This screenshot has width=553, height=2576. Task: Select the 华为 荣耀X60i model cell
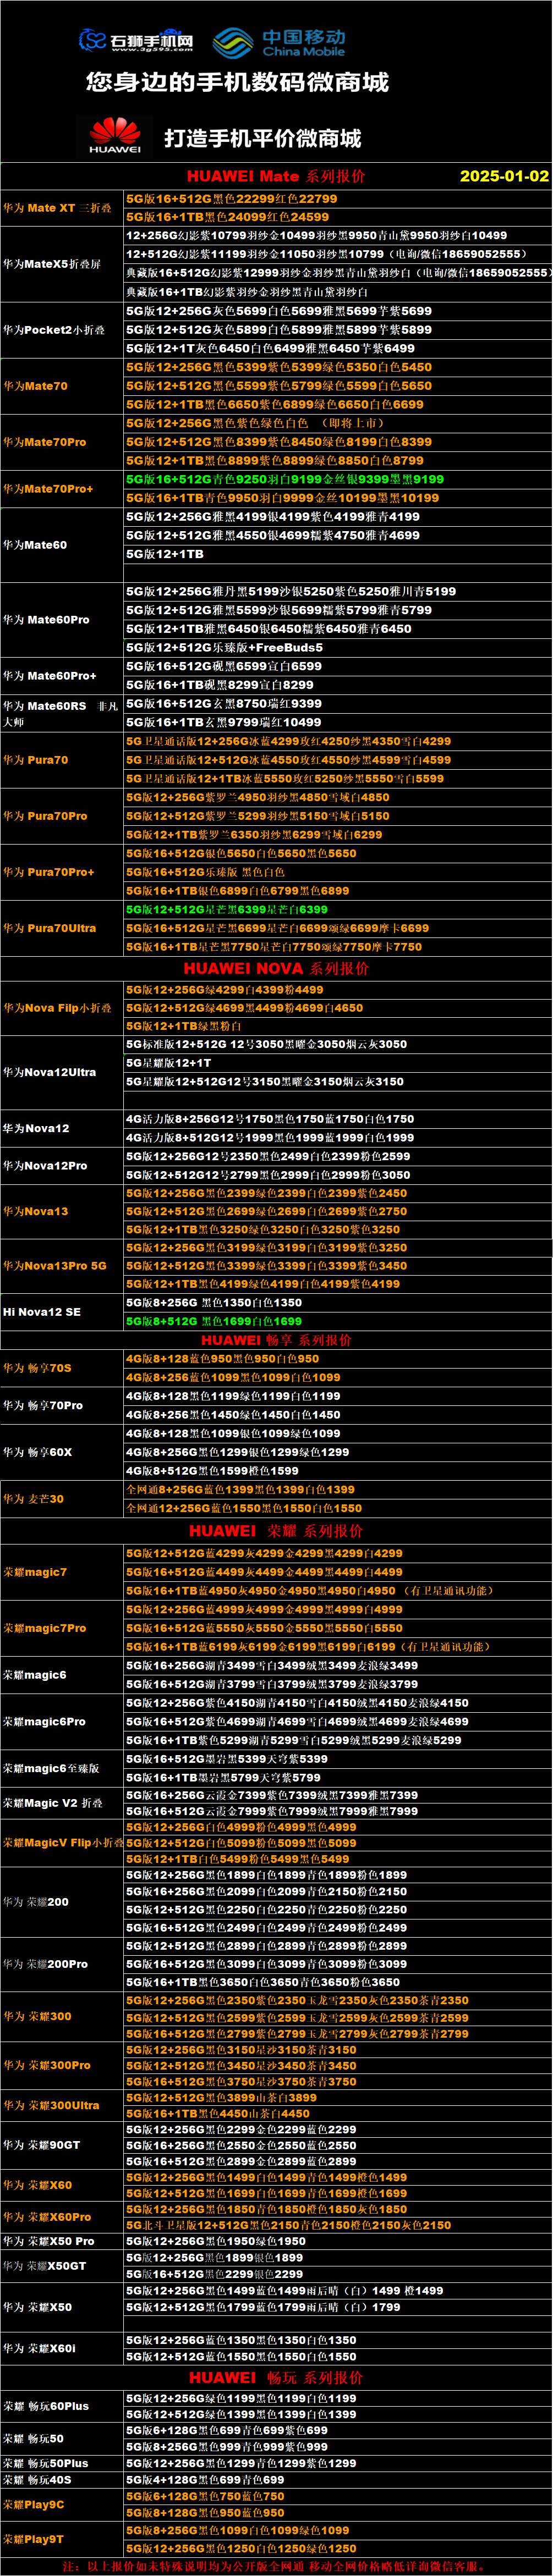tap(62, 2348)
